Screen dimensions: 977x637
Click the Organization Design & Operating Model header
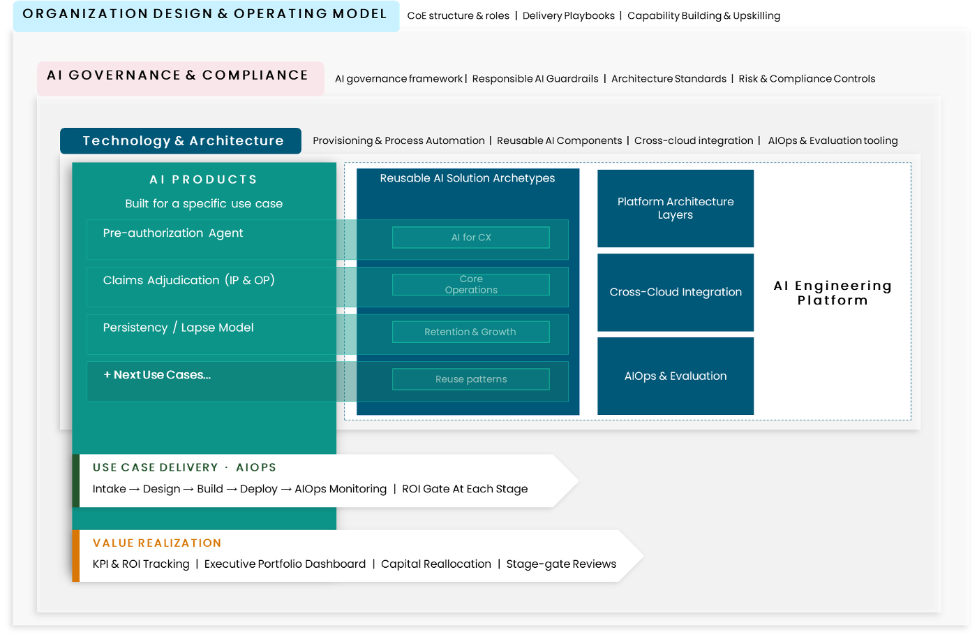point(205,15)
